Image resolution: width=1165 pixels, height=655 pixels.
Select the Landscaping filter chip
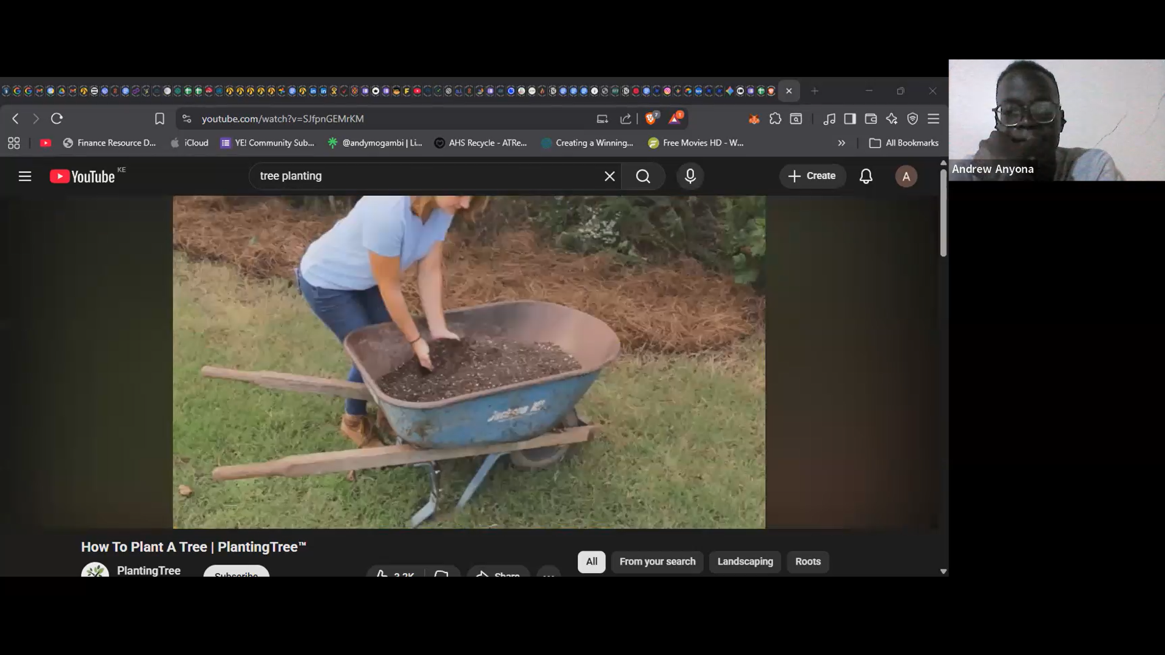745,562
